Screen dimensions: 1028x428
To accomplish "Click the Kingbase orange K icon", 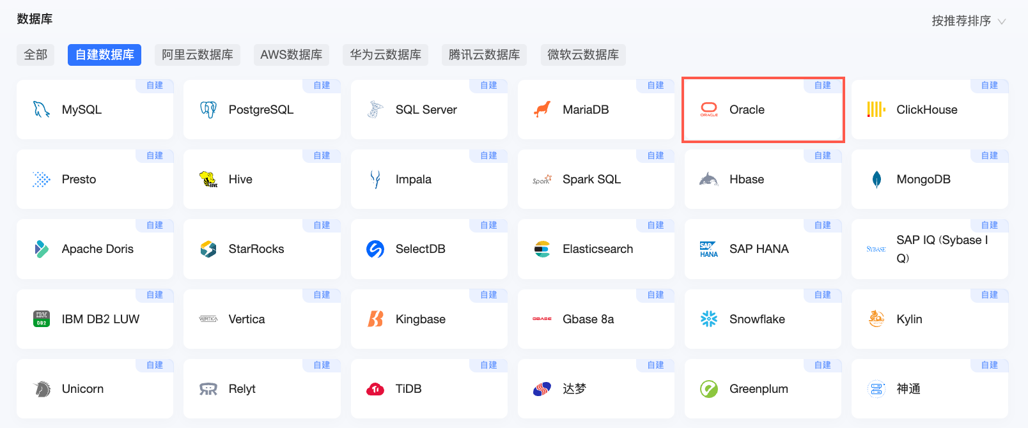I will click(x=375, y=319).
